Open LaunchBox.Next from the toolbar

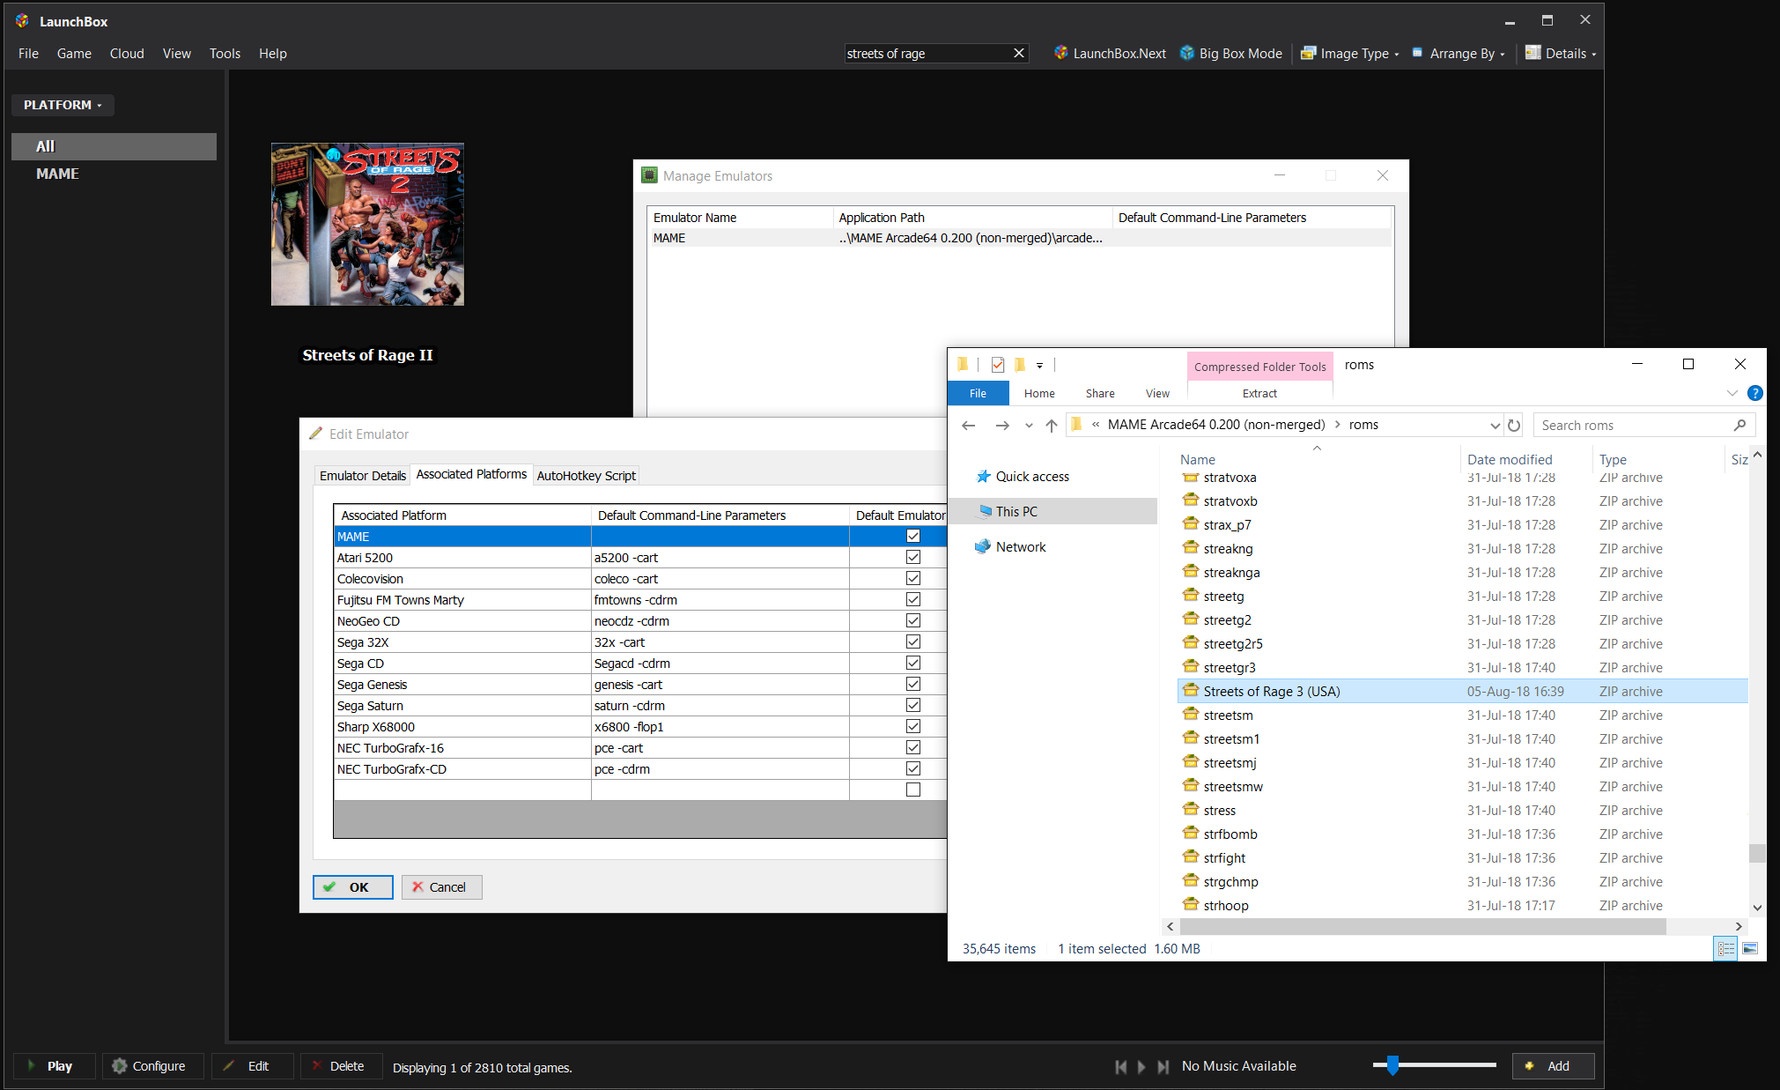tap(1110, 54)
